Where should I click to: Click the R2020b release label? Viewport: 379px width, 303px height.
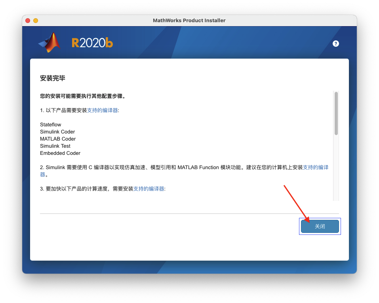pyautogui.click(x=92, y=43)
